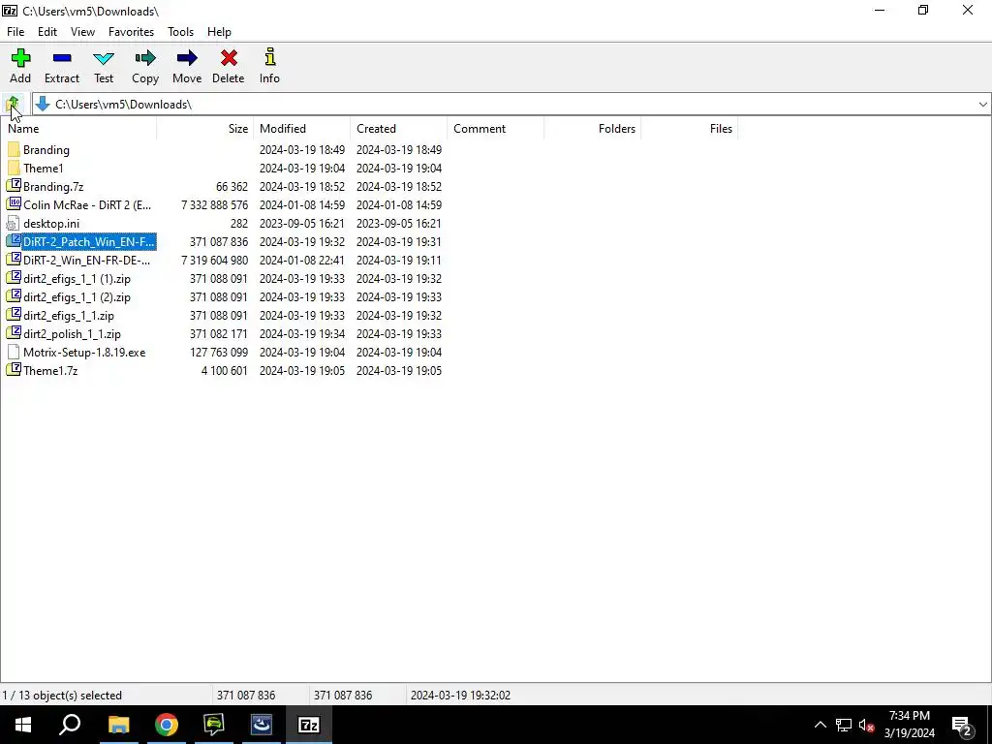Image resolution: width=992 pixels, height=744 pixels.
Task: Click the Branding.7z archive icon
Action: point(14,186)
